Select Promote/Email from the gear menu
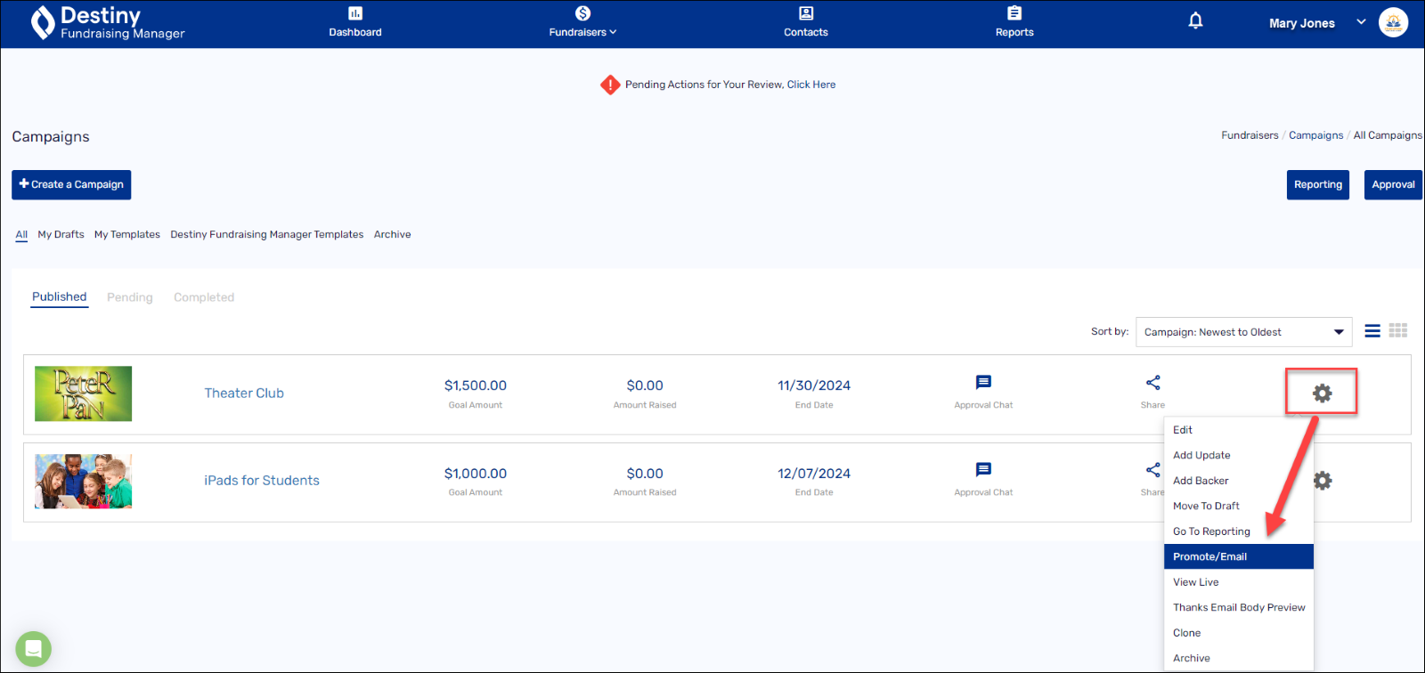 coord(1209,556)
